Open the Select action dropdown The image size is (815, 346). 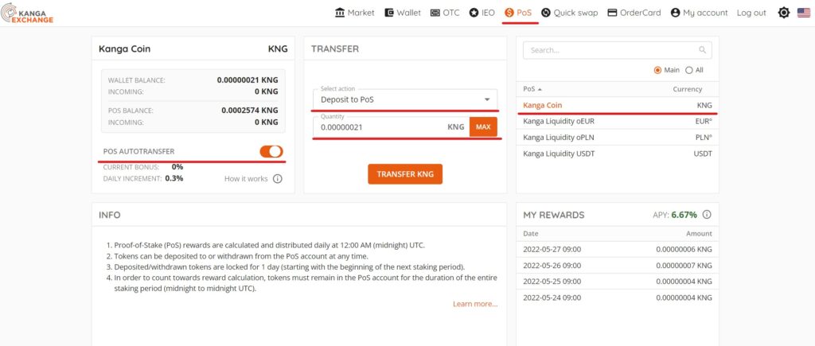click(x=405, y=99)
